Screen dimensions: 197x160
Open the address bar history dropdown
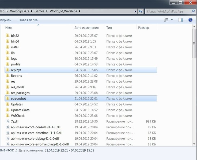pyautogui.click(x=135, y=11)
